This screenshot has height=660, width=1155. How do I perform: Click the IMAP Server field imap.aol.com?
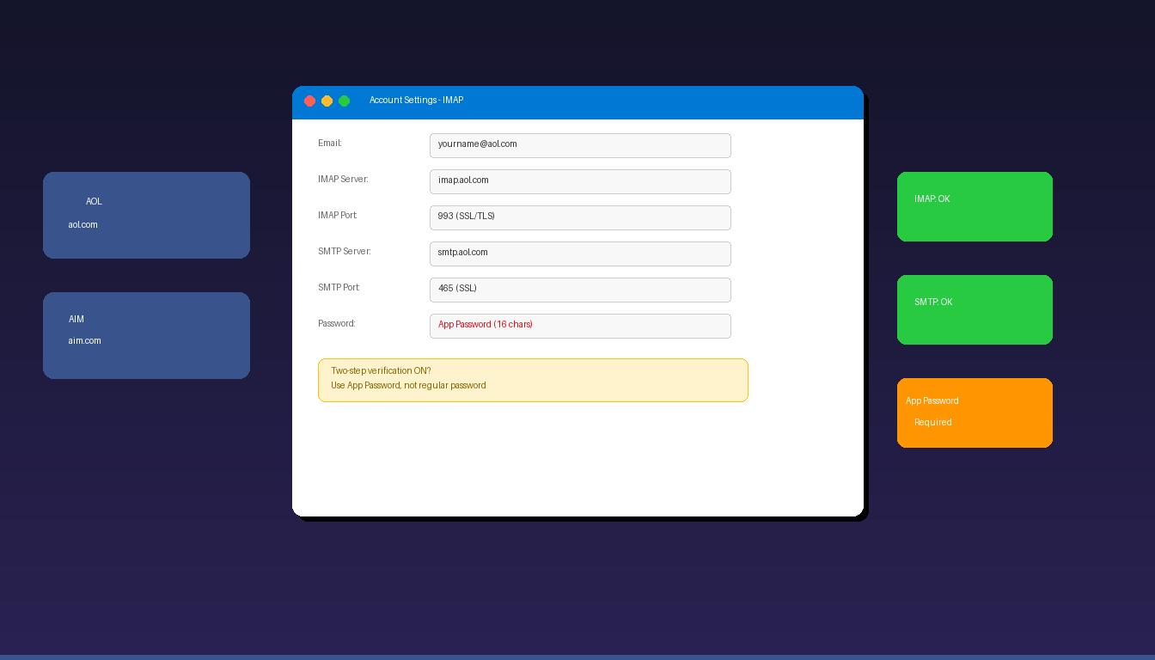[x=580, y=181]
